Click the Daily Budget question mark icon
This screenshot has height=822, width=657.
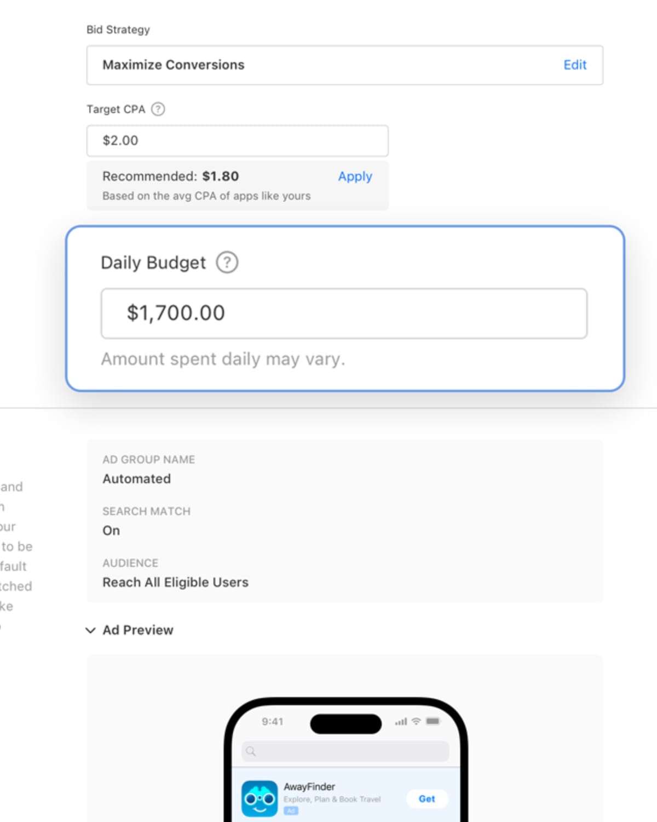coord(227,262)
